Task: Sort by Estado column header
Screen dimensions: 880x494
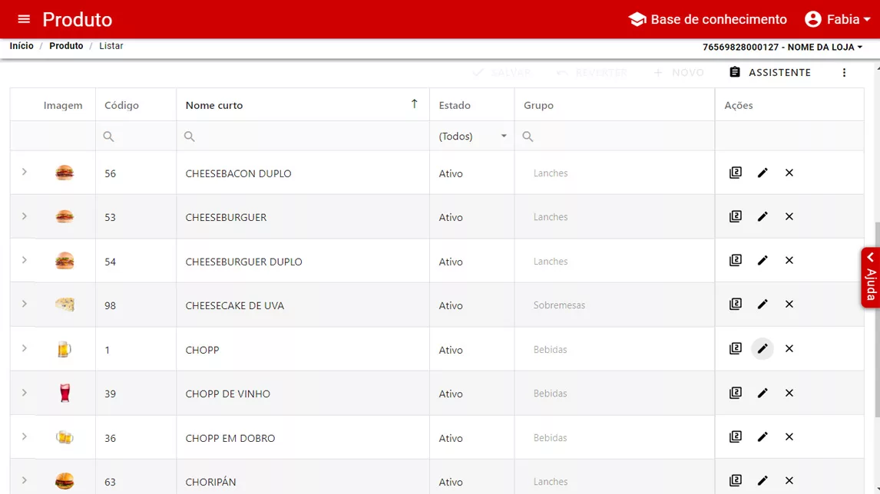Action: (472, 105)
